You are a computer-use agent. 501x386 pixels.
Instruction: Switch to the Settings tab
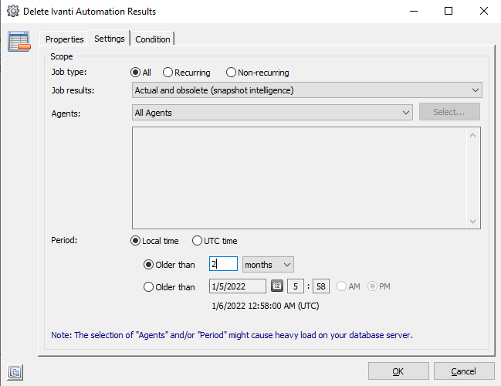[110, 39]
